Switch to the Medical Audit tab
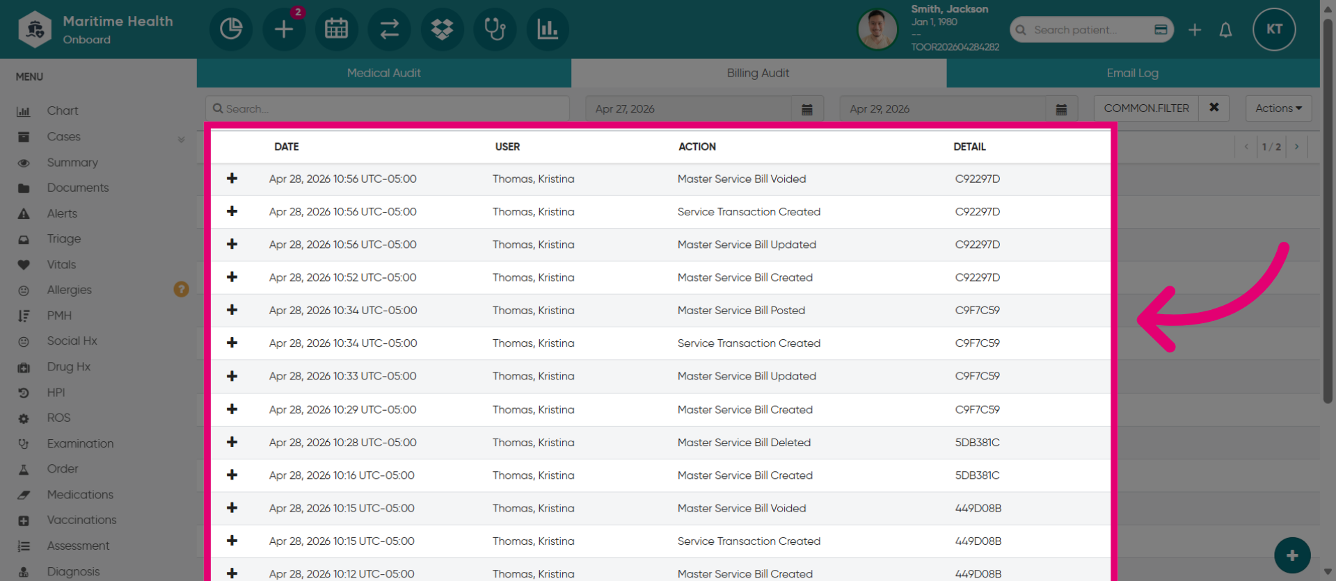 click(384, 73)
